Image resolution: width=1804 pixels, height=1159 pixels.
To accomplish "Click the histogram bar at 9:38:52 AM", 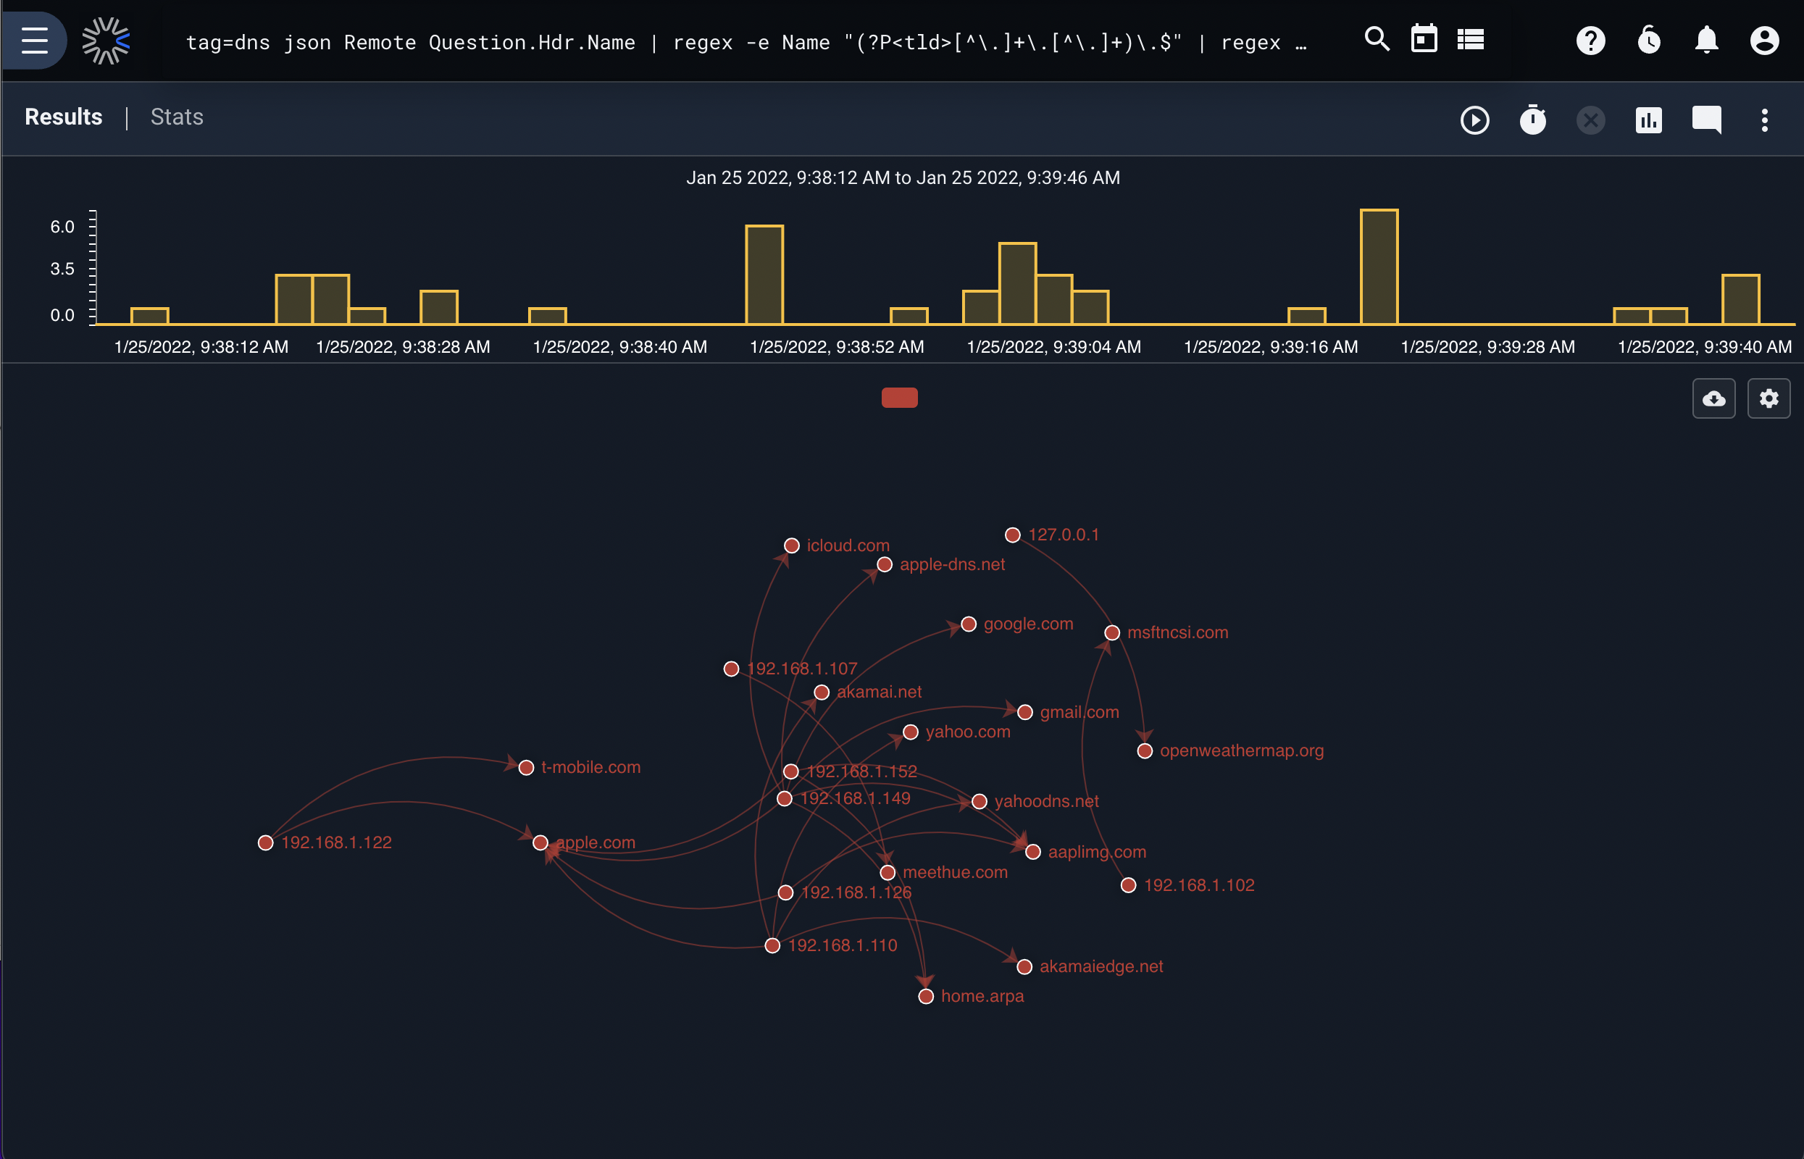I will 764,275.
